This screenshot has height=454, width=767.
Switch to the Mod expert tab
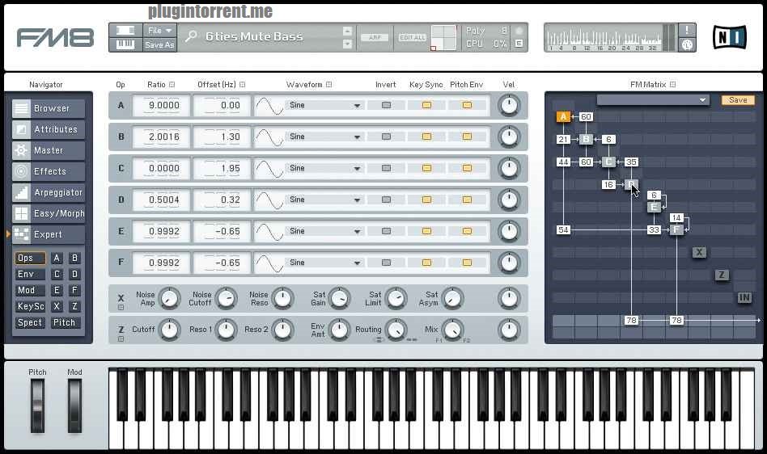coord(30,290)
